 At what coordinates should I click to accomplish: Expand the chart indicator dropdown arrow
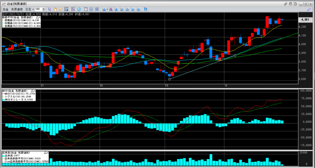point(107,10)
